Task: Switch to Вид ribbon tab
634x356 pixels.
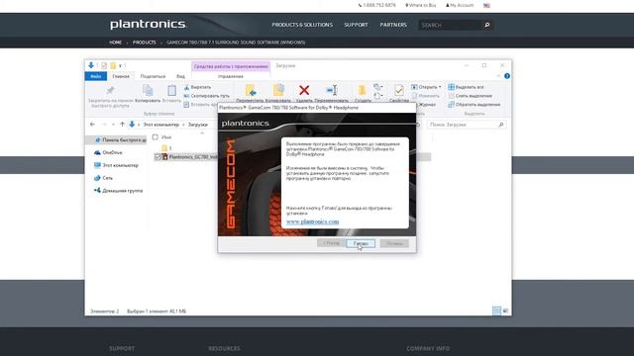Action: pos(180,76)
